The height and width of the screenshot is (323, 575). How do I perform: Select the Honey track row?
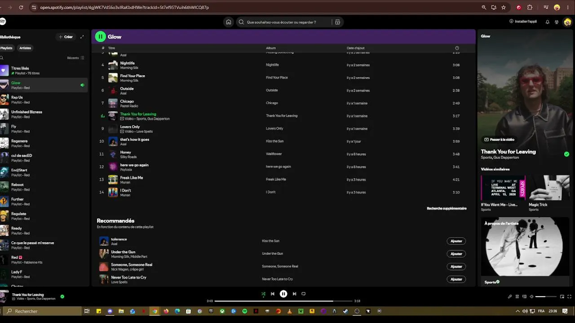tap(283, 154)
